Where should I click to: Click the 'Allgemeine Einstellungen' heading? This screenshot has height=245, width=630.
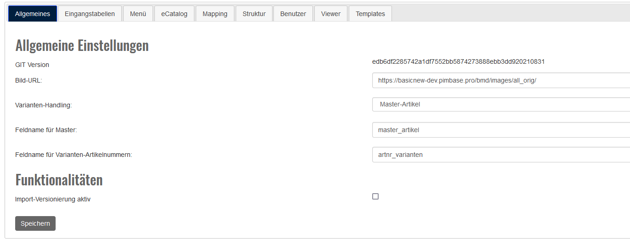pyautogui.click(x=82, y=45)
